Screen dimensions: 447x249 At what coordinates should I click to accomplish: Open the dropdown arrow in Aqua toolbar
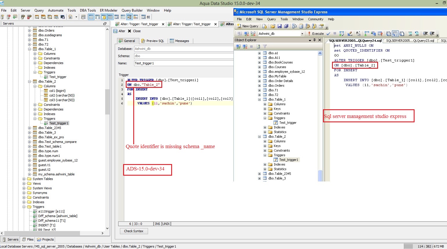pyautogui.click(x=76, y=17)
